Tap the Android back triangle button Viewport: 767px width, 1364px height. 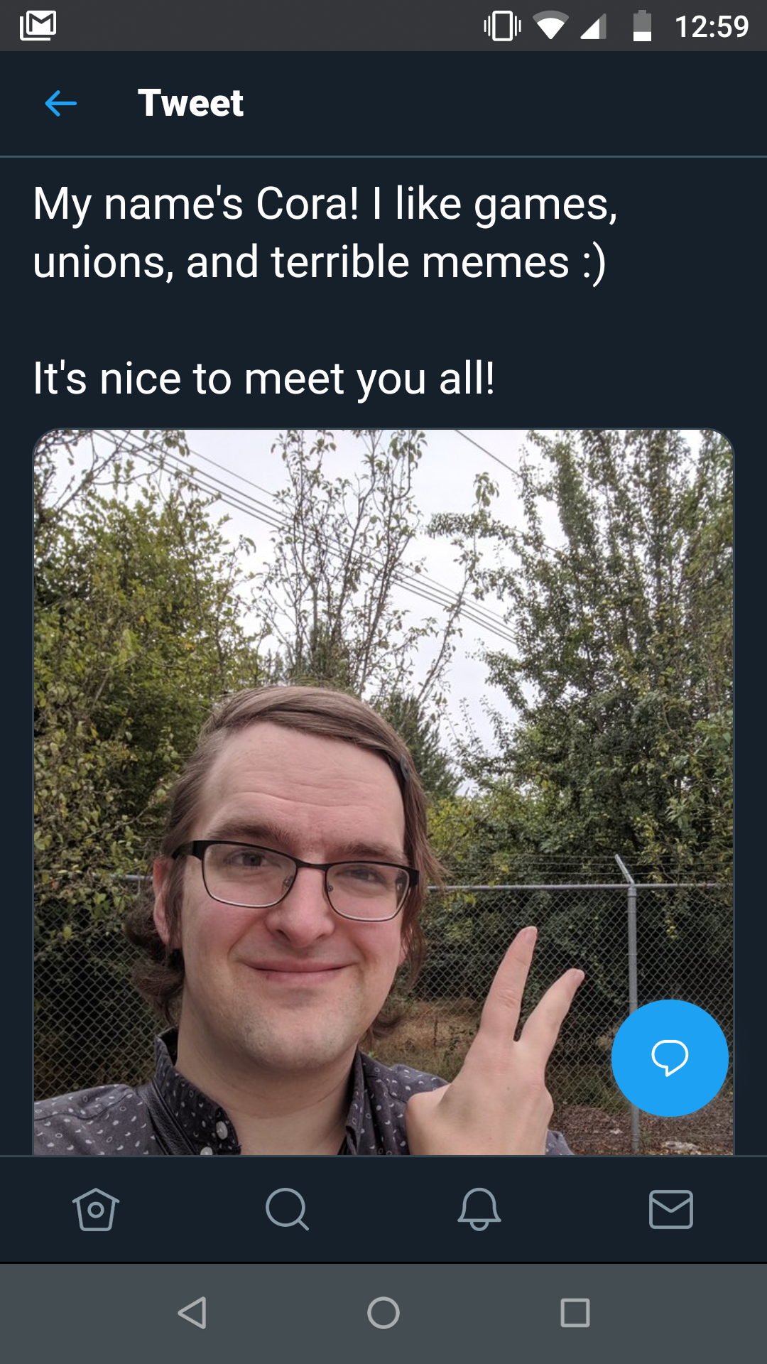[x=192, y=1313]
